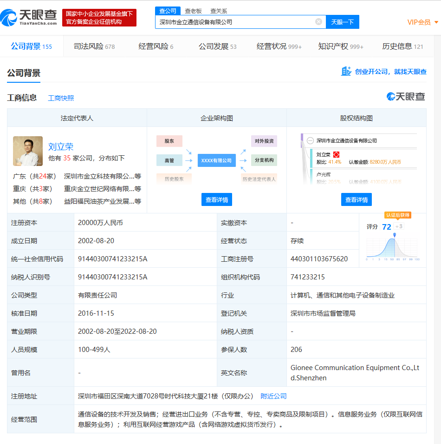Screen dimensions: 441x444
Task: Click the building icon beside 创业开公司
Action: click(x=346, y=71)
